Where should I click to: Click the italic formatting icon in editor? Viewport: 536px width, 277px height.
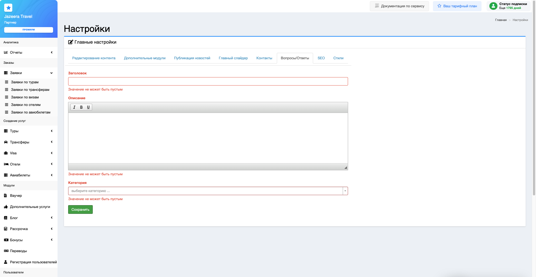[x=74, y=107]
